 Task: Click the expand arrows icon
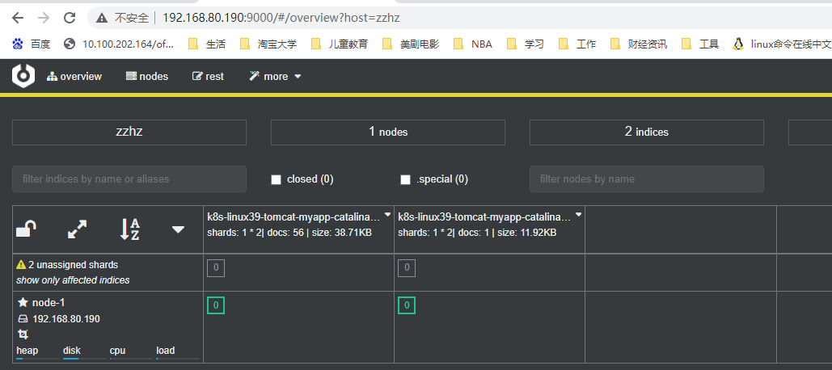pos(78,229)
